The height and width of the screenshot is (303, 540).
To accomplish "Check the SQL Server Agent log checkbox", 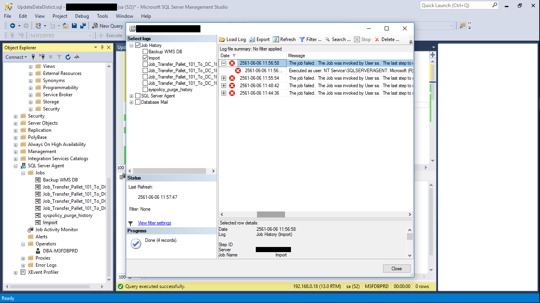I will click(x=138, y=96).
